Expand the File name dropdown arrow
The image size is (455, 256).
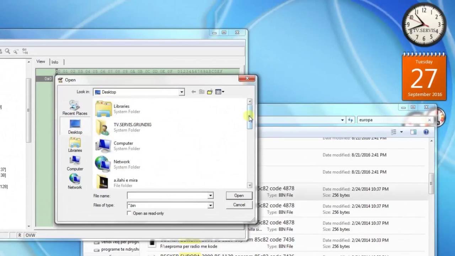210,196
